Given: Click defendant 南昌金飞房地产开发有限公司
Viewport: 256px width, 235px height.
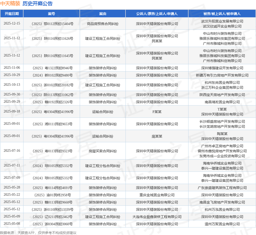Looking at the screenshot, I should point(222,202).
